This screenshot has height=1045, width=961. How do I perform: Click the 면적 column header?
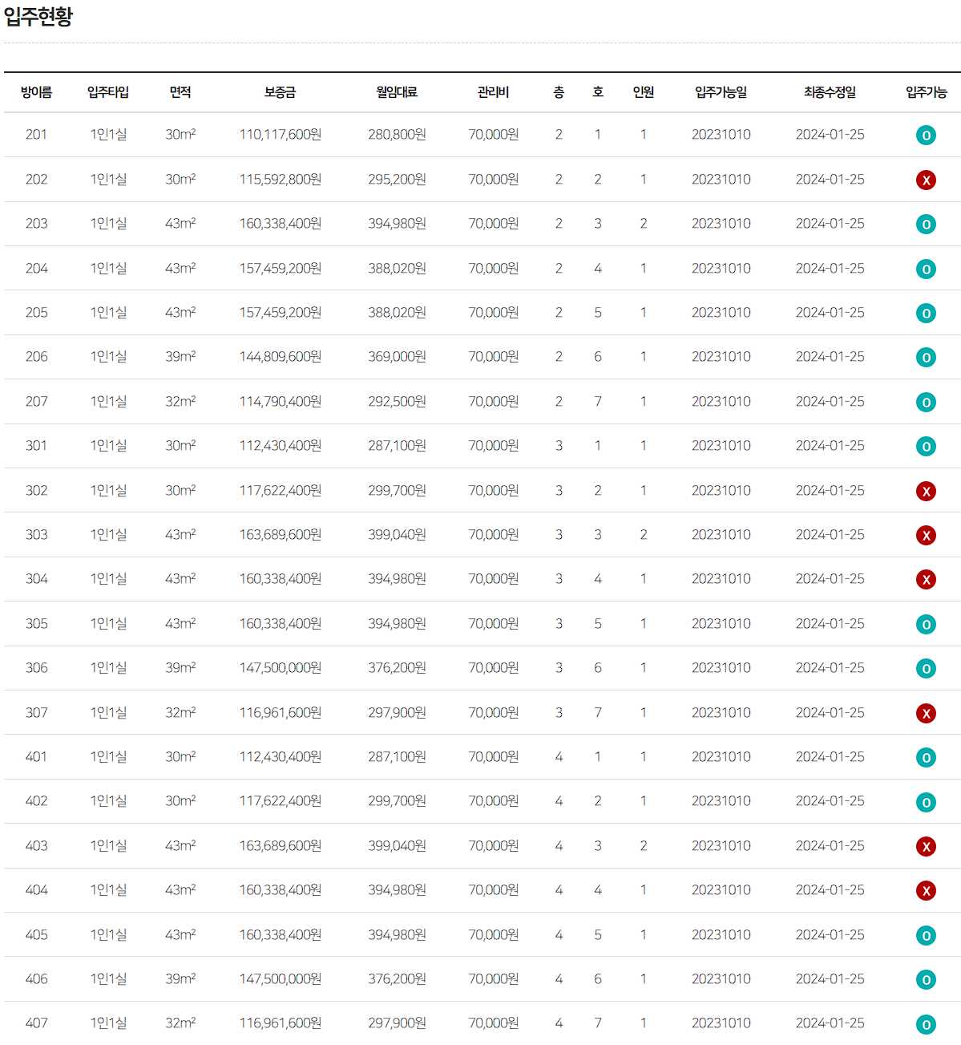pos(180,92)
